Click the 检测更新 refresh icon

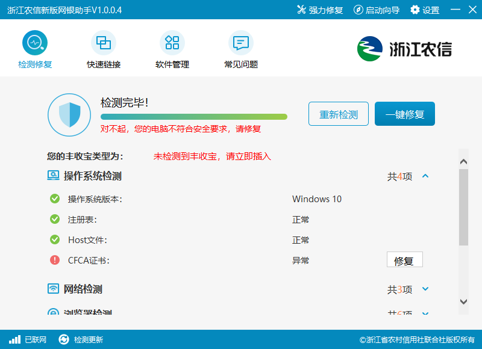(x=64, y=339)
